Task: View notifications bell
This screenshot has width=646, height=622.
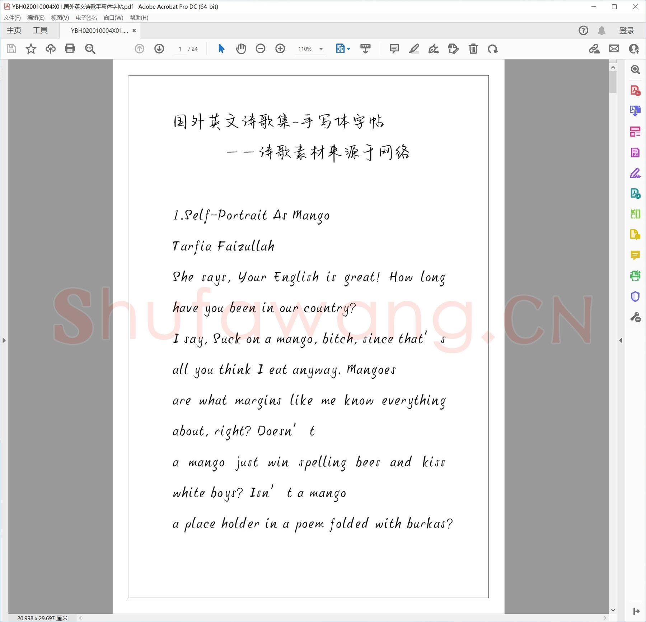Action: pyautogui.click(x=602, y=31)
